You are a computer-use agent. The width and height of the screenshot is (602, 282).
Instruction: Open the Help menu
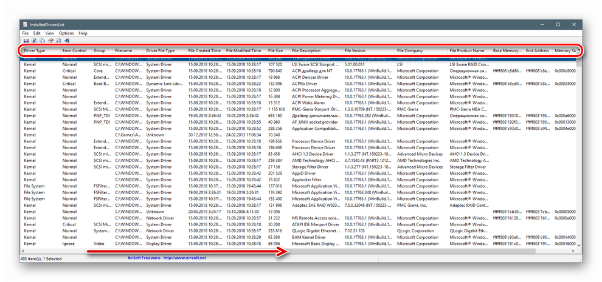point(83,33)
